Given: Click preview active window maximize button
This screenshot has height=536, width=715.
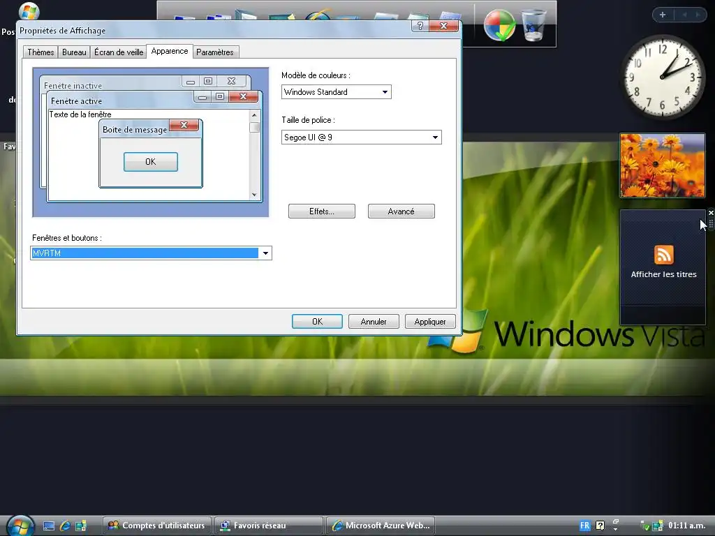Looking at the screenshot, I should pyautogui.click(x=220, y=96).
